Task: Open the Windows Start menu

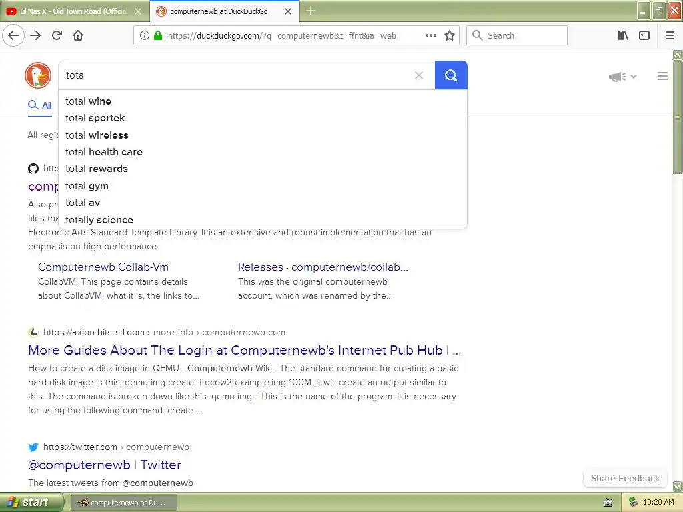Action: (31, 503)
